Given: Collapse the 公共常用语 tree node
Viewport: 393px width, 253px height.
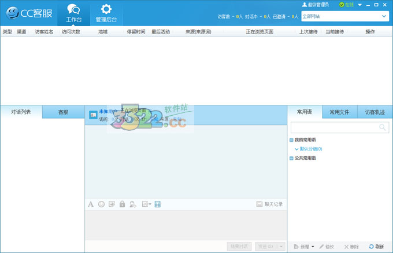Looking at the screenshot, I should tap(291, 159).
